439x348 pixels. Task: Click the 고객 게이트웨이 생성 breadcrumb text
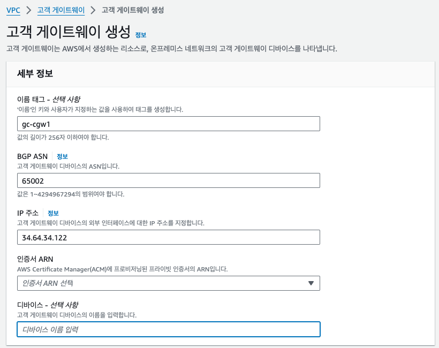coord(133,10)
